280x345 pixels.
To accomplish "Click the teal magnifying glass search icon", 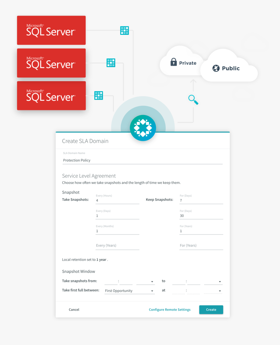I will [x=193, y=100].
